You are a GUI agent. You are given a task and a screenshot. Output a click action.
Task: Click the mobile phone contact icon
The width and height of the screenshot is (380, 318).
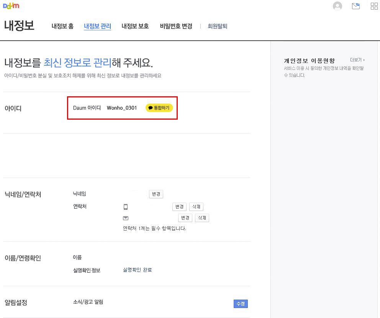point(126,207)
